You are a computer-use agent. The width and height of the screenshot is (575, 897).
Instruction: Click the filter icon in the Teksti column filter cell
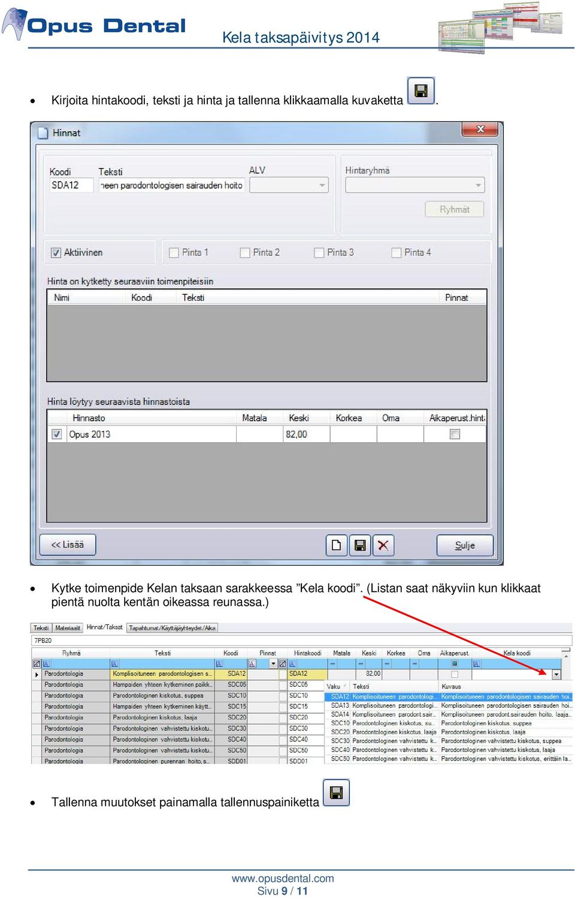[115, 664]
